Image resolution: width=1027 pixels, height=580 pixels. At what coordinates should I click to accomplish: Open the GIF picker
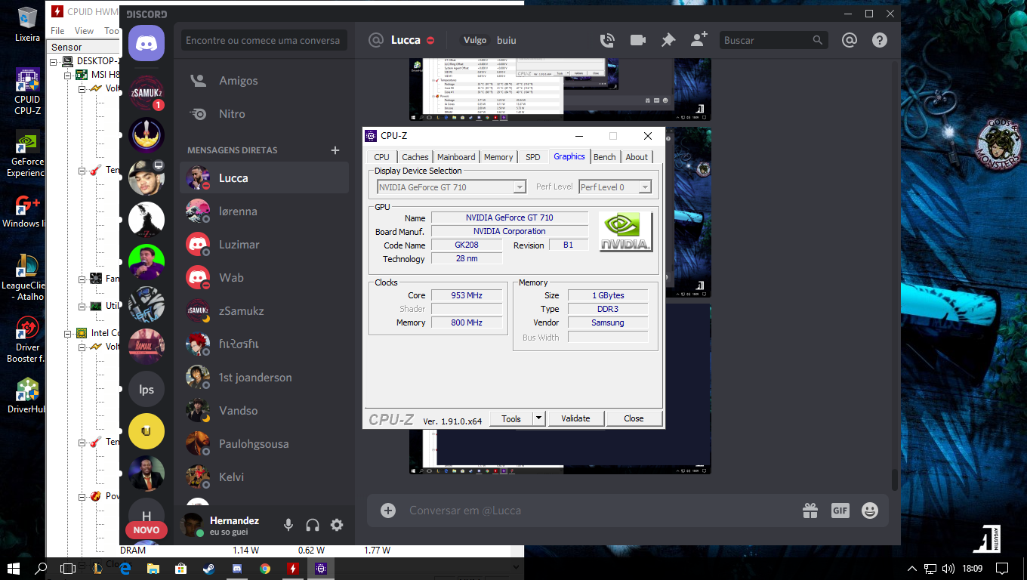click(x=840, y=511)
